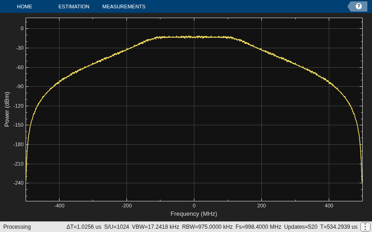Click the T=534.2939 us time readout
Viewport: 372px width, 232px height.
pos(339,227)
